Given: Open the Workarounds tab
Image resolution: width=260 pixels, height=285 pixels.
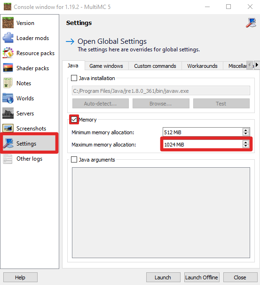Looking at the screenshot, I should click(203, 66).
